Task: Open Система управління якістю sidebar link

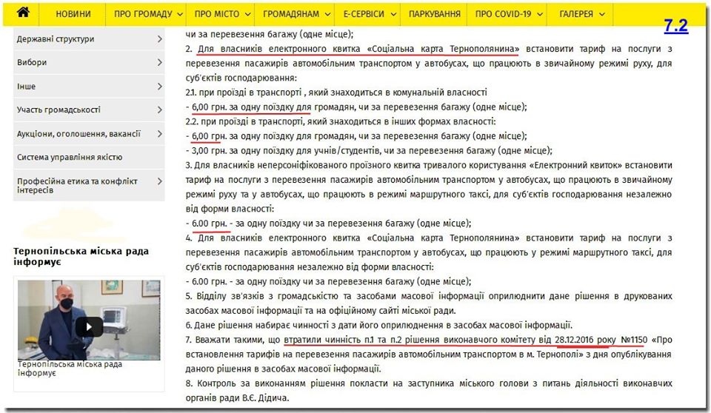Action: 70,157
